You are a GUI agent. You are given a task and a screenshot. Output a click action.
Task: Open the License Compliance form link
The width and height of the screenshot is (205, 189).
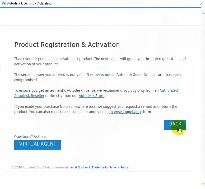(126, 112)
